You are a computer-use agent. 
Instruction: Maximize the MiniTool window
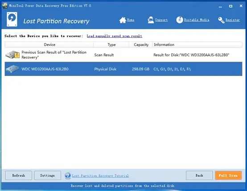pos(231,6)
